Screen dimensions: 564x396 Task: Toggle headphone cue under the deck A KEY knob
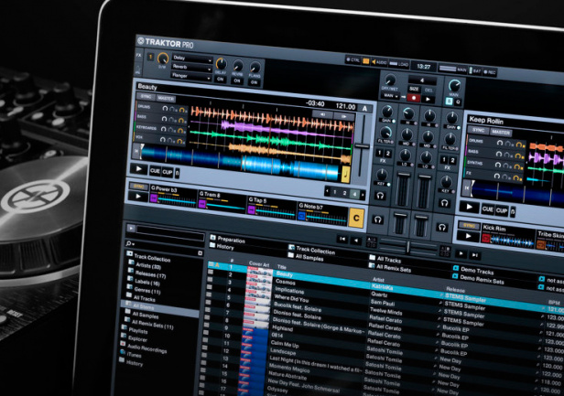(381, 196)
